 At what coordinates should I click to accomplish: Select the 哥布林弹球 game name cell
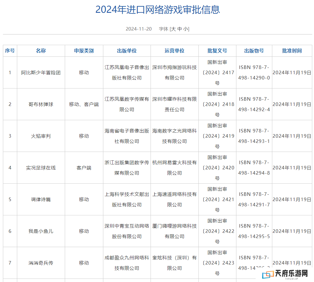(x=41, y=104)
